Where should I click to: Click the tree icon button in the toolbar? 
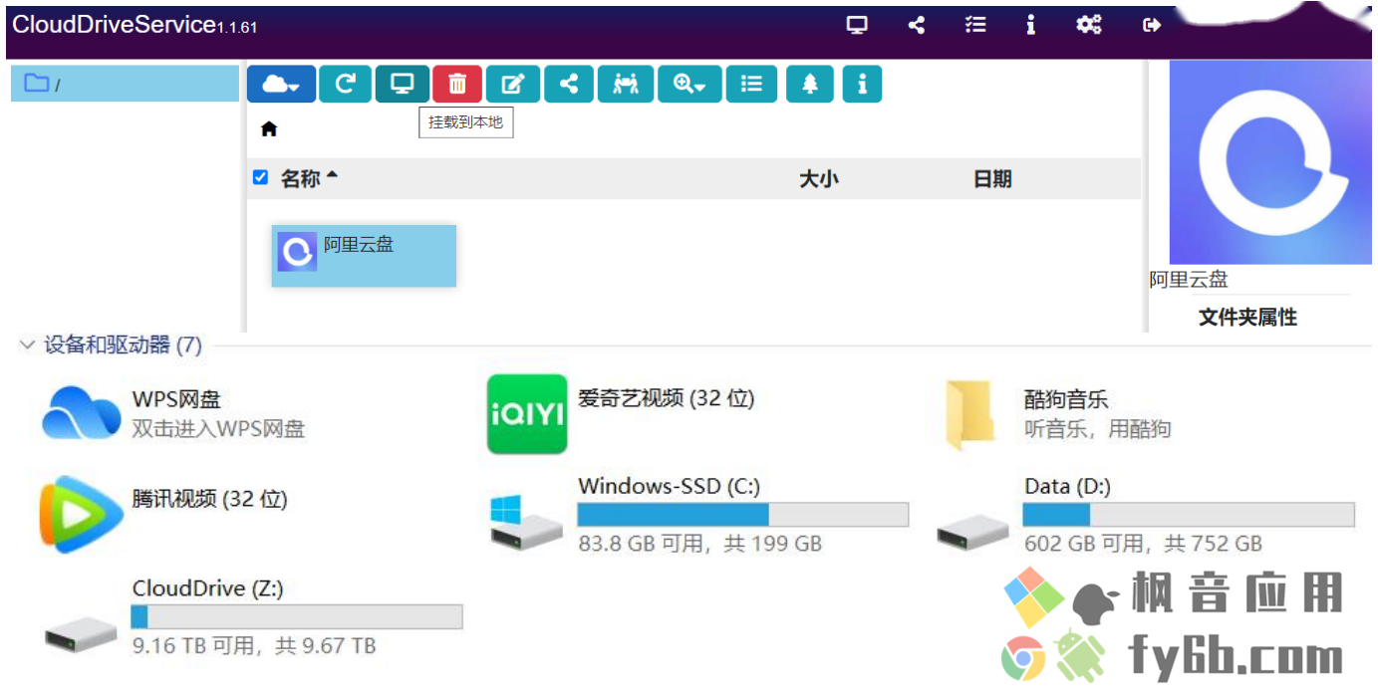point(810,85)
